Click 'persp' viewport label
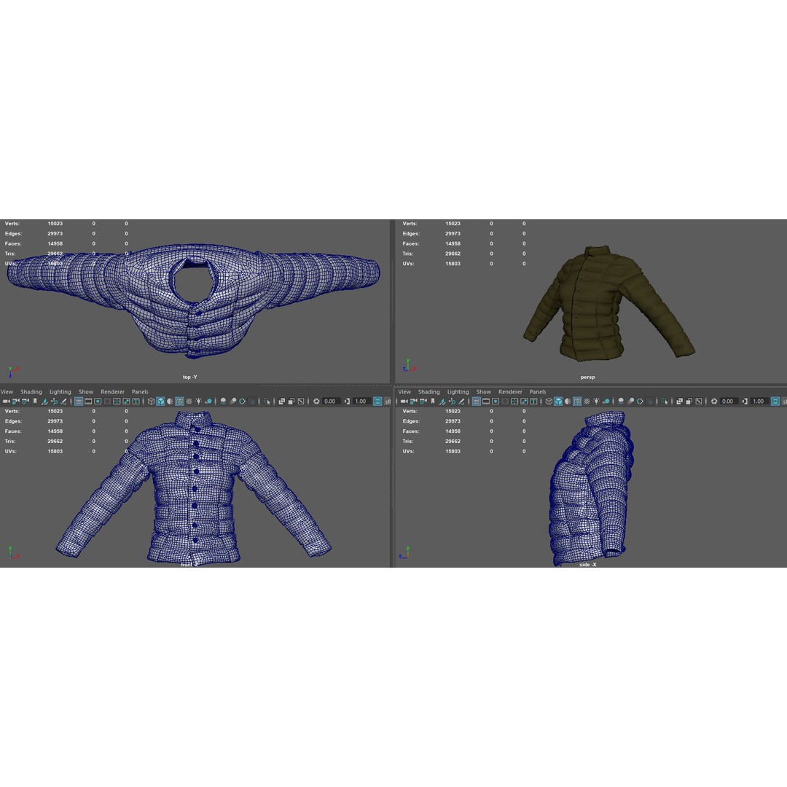The width and height of the screenshot is (787, 787). [588, 377]
